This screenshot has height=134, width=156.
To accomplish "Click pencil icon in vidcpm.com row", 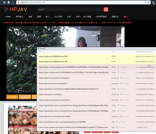I will pyautogui.click(x=117, y=127).
